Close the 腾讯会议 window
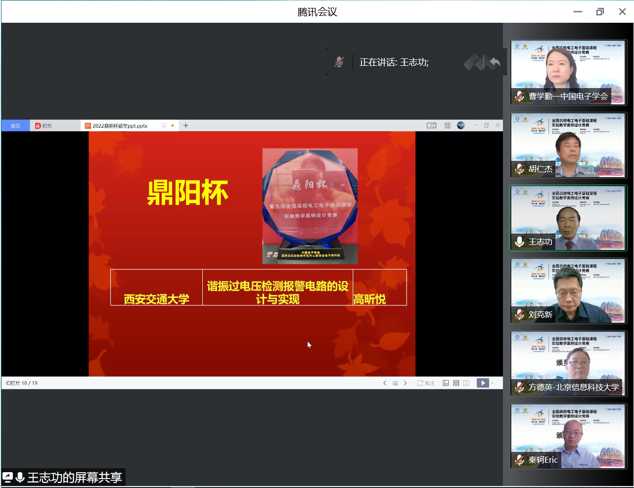634x488 pixels. click(x=622, y=12)
